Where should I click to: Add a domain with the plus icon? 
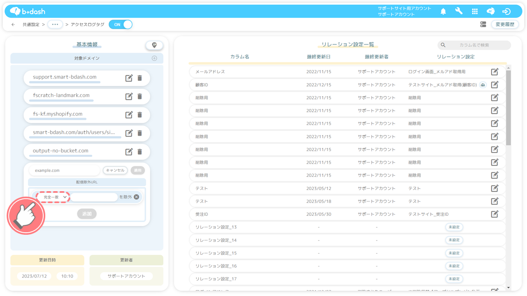pos(154,58)
